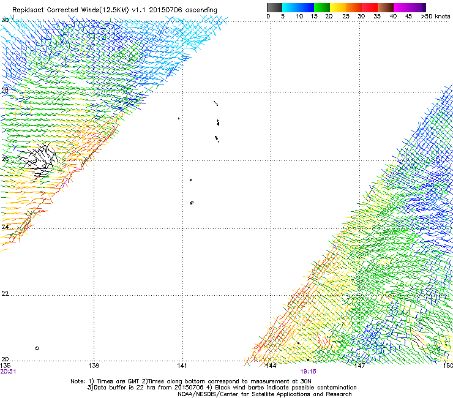Click the blue 10-15 knots legend segment

click(x=306, y=7)
